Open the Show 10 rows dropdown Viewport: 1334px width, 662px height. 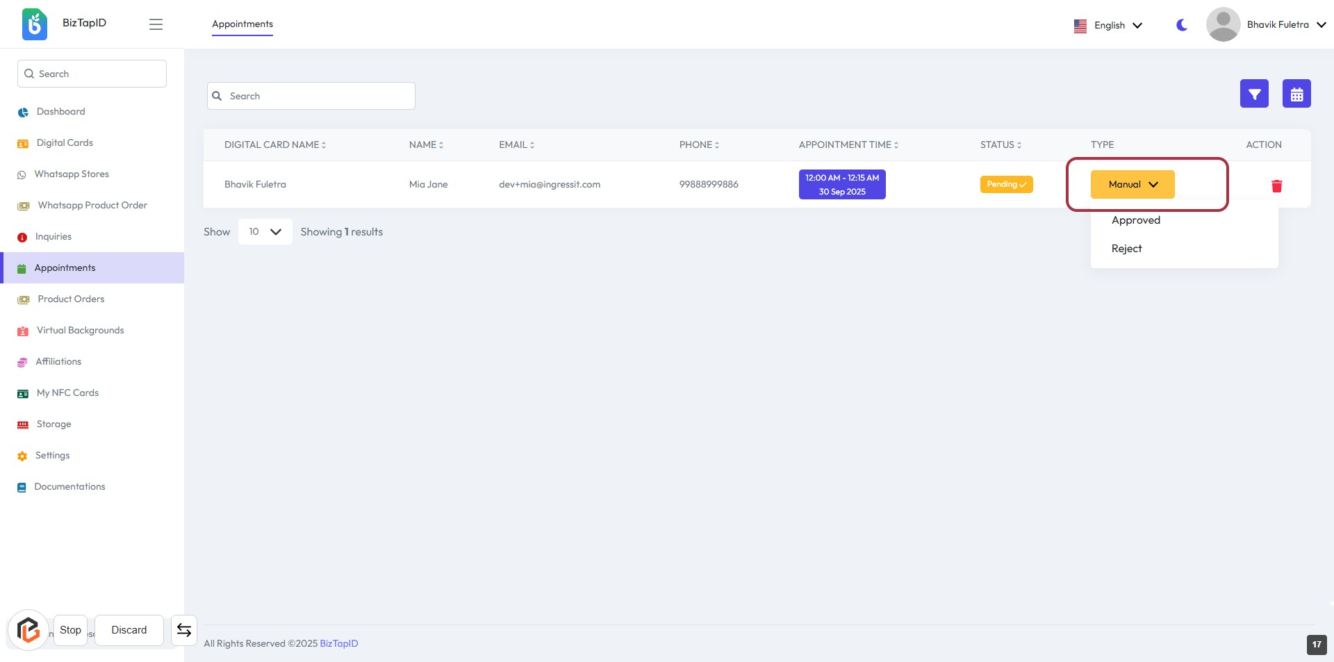coord(265,232)
